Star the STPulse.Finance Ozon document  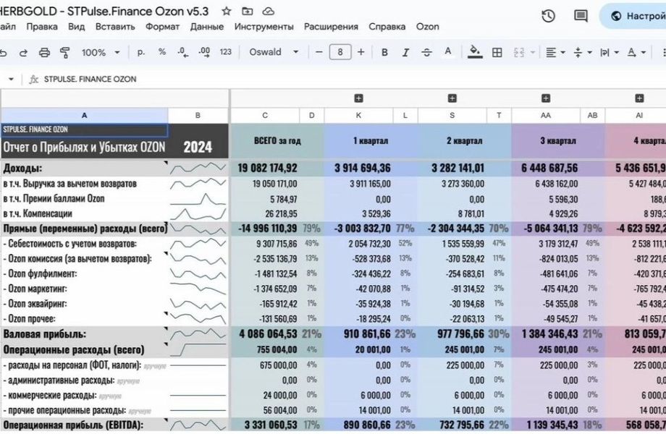tap(227, 12)
